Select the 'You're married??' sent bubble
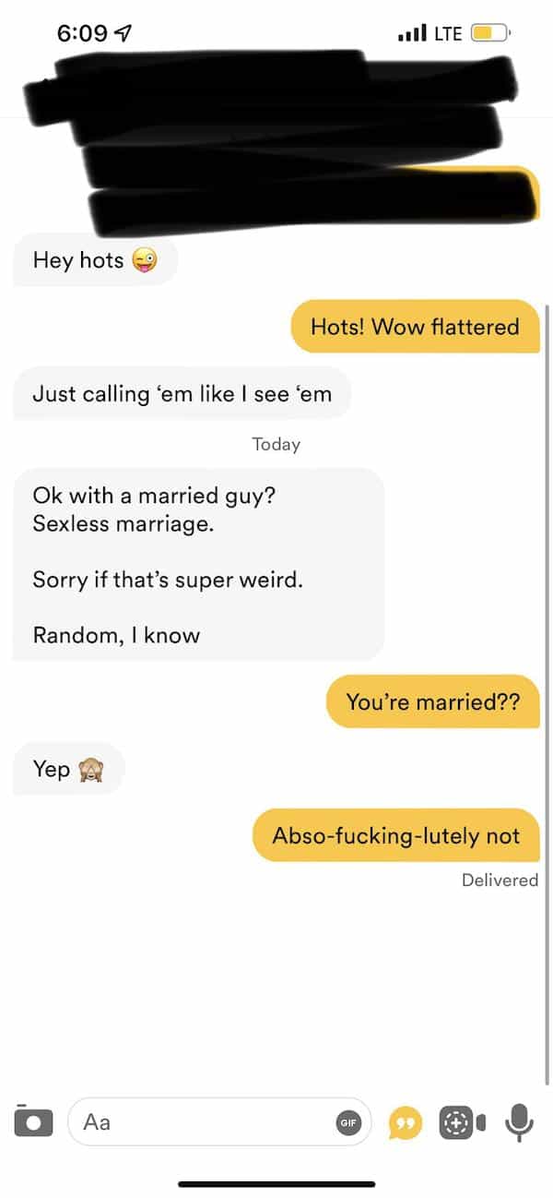This screenshot has height=1198, width=553. point(432,701)
